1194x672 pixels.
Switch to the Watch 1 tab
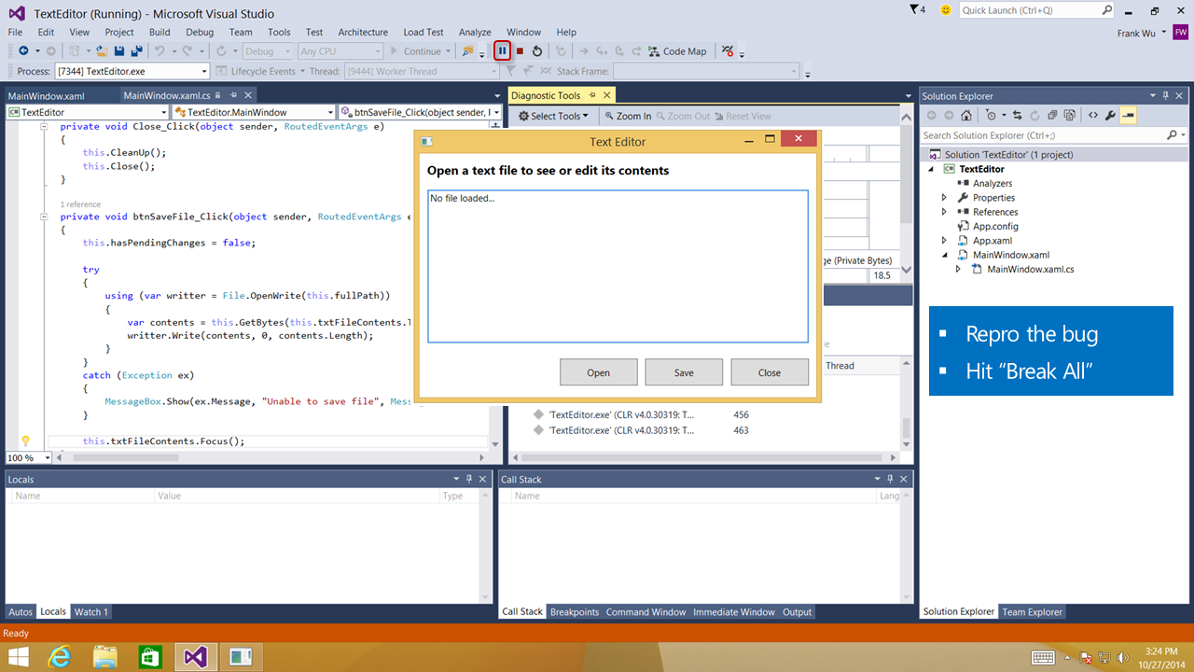(90, 611)
